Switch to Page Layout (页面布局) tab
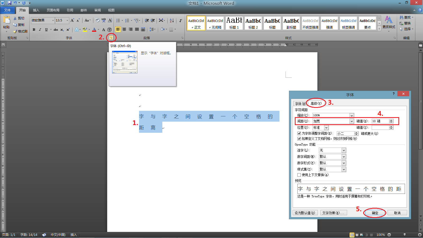This screenshot has width=423, height=238. point(53,10)
